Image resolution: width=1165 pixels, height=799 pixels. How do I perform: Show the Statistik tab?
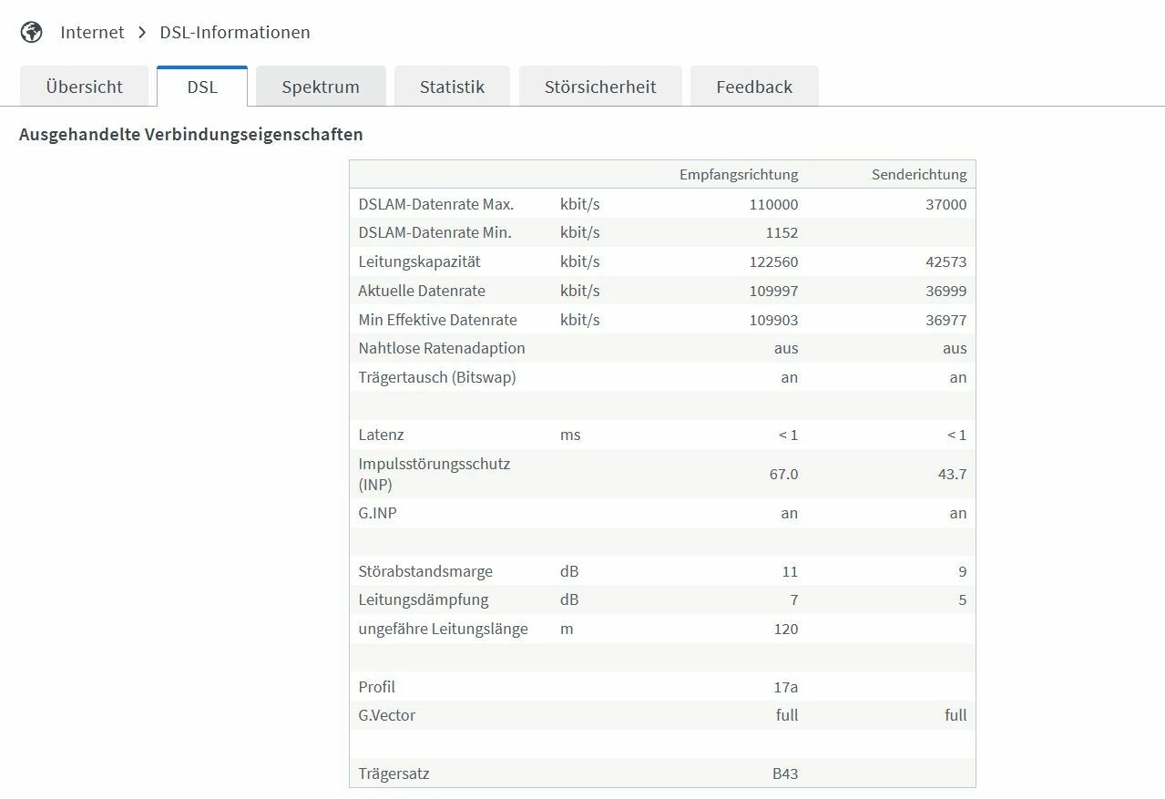[452, 87]
